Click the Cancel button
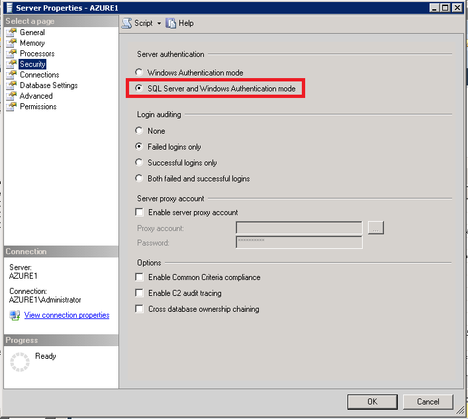The width and height of the screenshot is (468, 419). [428, 402]
